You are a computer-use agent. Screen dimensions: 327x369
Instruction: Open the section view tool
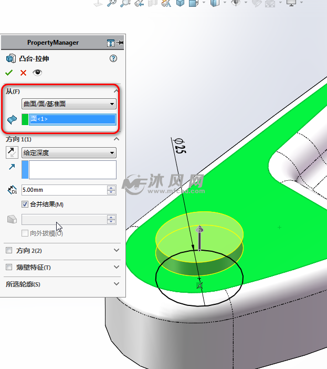[153, 3]
